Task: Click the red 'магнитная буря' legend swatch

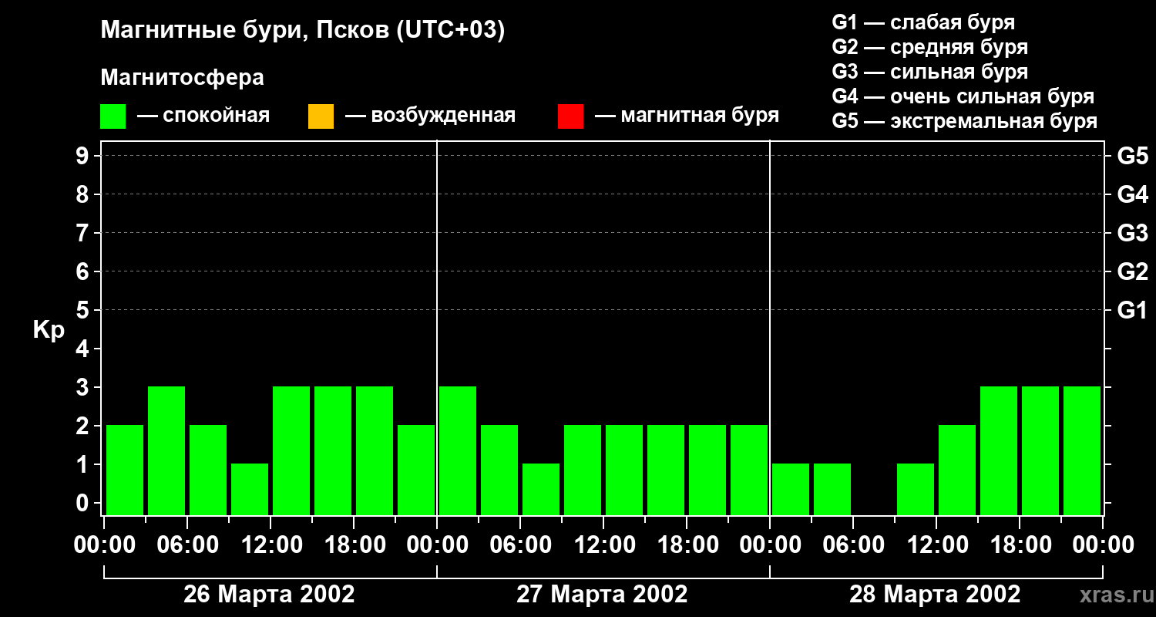Action: click(570, 116)
